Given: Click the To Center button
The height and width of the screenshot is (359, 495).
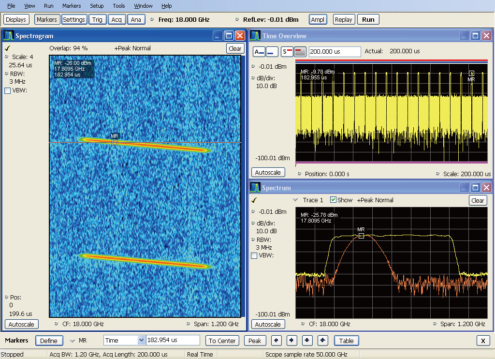Looking at the screenshot, I should coord(222,341).
